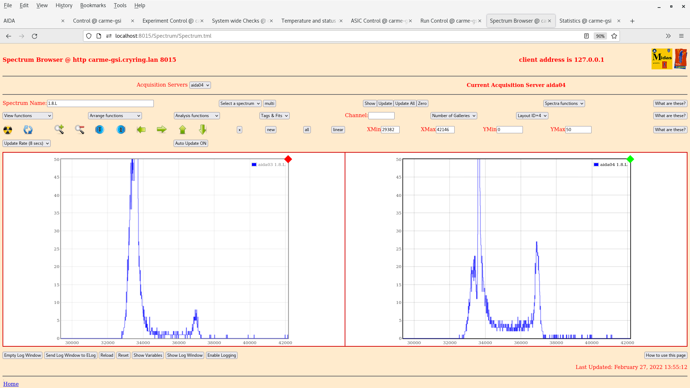This screenshot has height=388, width=690.
Task: Click the blue double-up-arrow circle icon
Action: (x=121, y=130)
